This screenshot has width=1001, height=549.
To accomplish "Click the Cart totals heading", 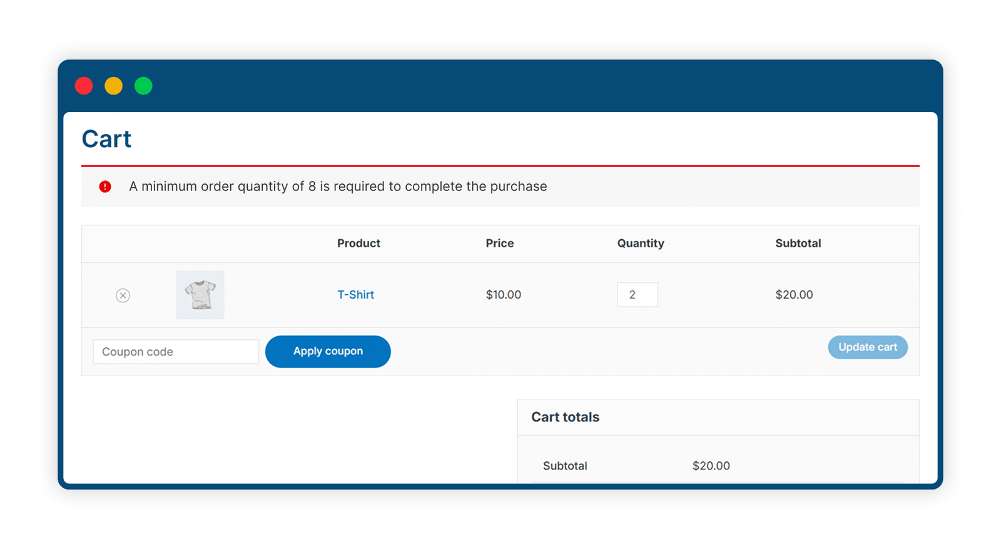I will (566, 417).
